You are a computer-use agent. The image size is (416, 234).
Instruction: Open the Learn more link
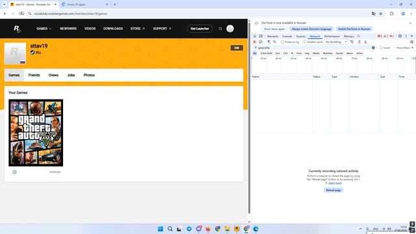coord(335,183)
